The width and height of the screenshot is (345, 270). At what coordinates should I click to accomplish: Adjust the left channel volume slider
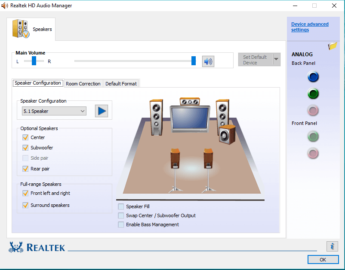34,61
